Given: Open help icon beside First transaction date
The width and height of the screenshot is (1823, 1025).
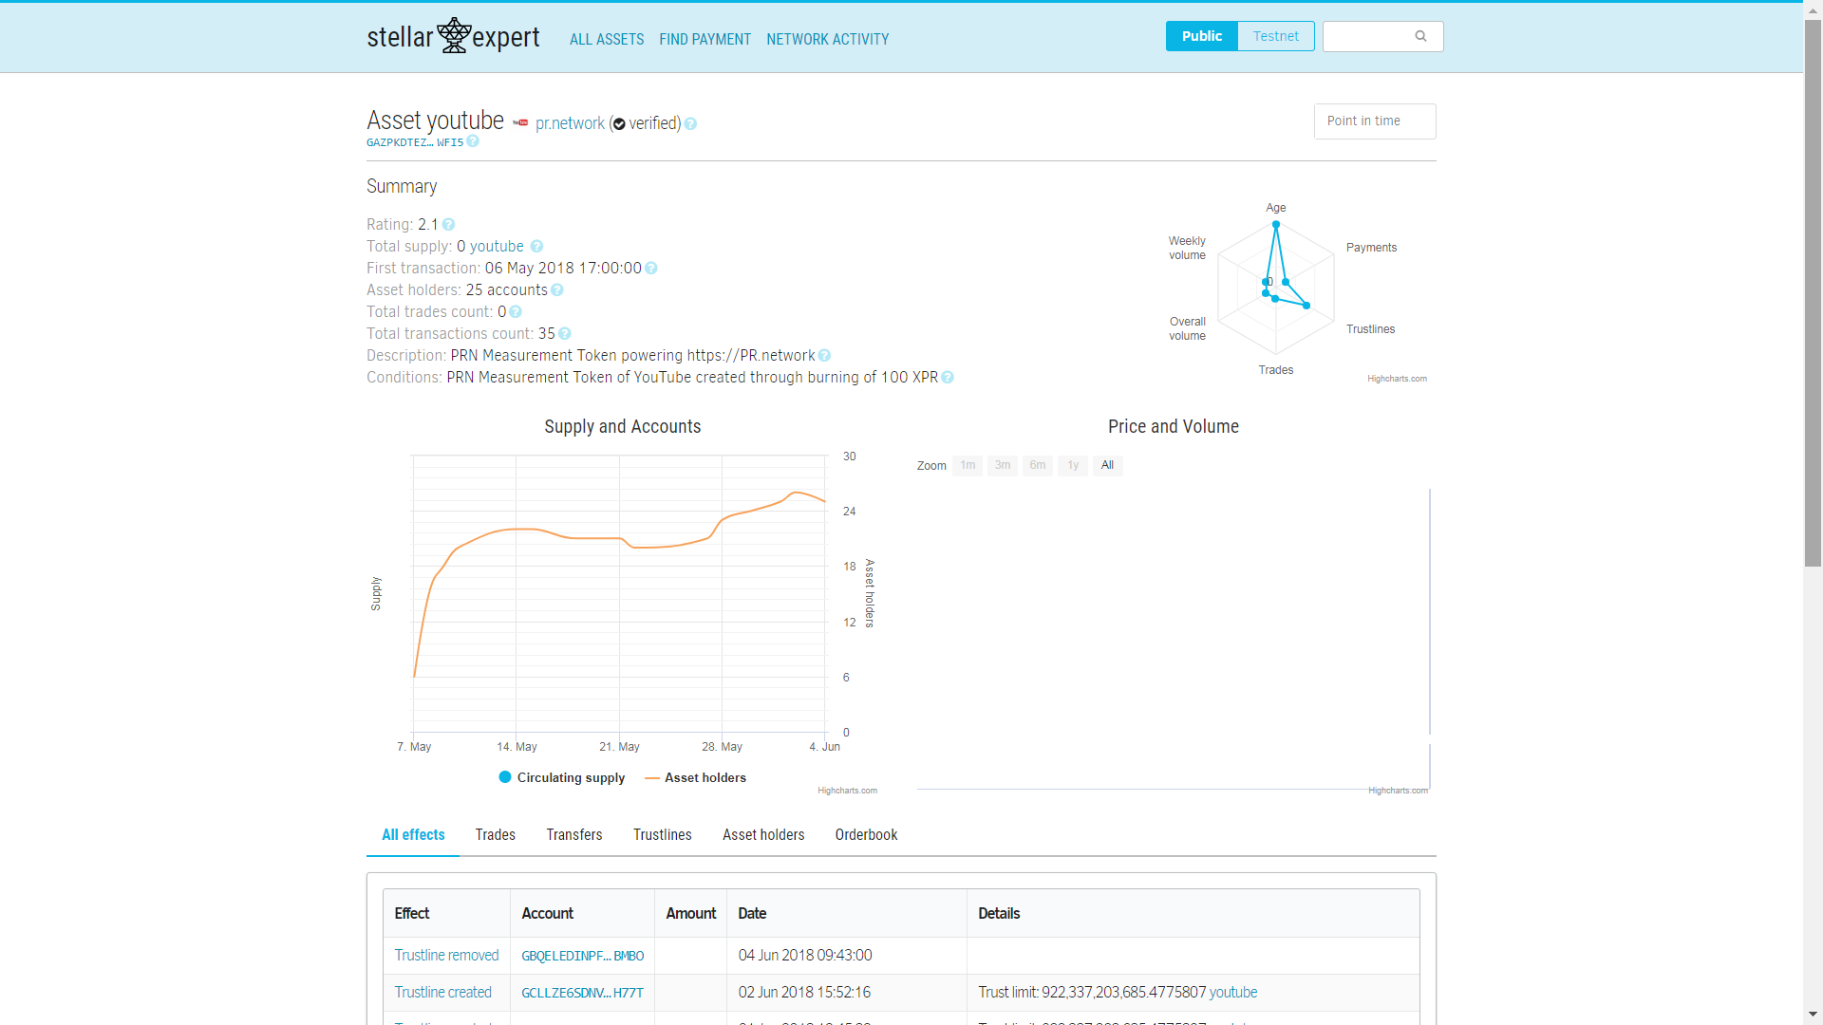Looking at the screenshot, I should 651,269.
